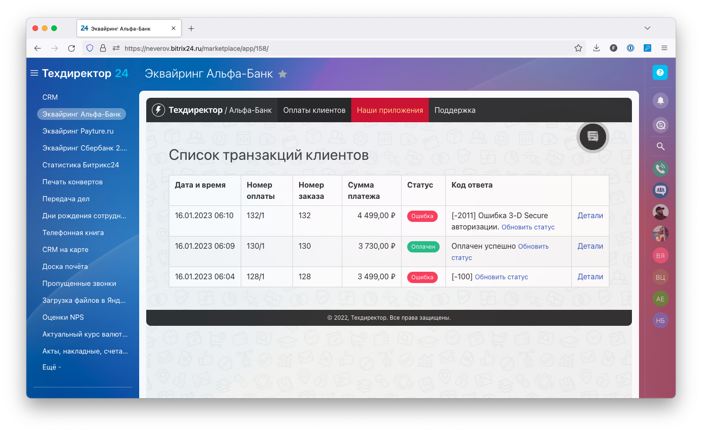Switch to the Оплаты клиентов tab

tap(314, 110)
